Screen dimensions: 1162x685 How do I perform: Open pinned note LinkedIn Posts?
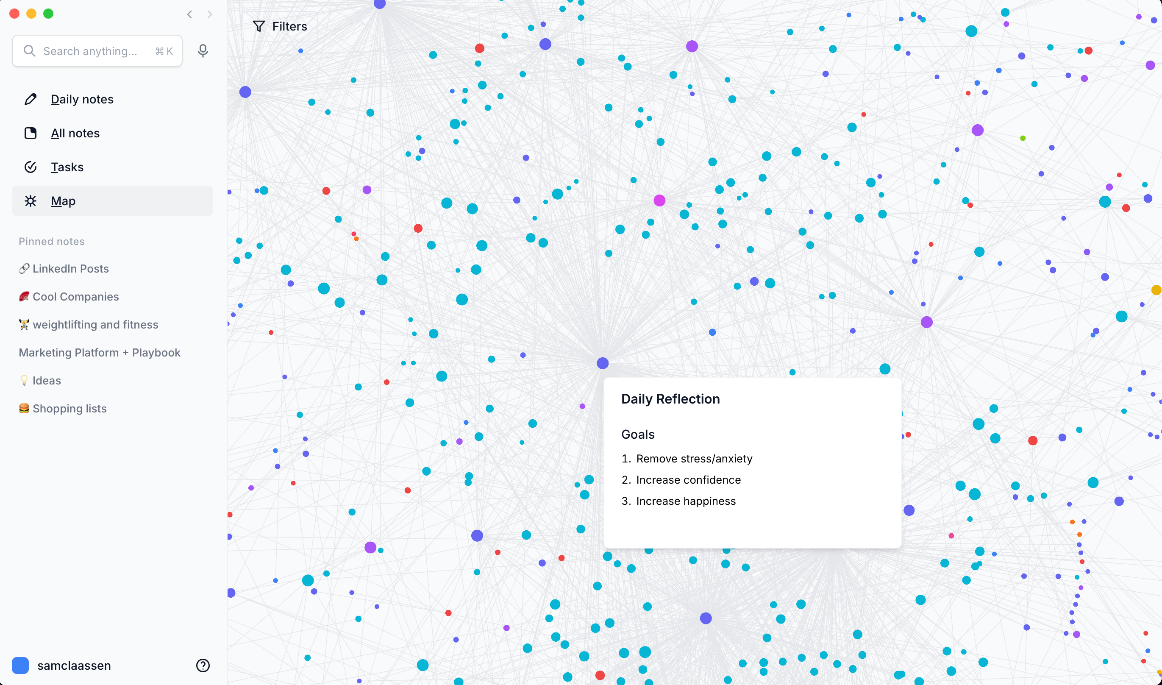(x=71, y=269)
